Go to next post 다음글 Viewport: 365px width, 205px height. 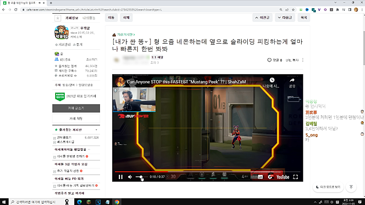click(285, 17)
